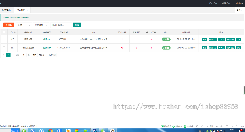Click the keyword search input field

point(61,25)
